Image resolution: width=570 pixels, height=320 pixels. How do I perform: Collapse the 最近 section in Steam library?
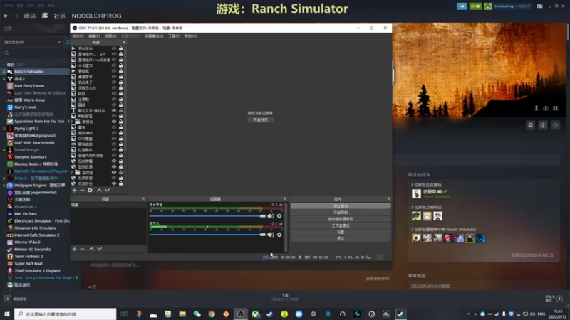point(4,65)
